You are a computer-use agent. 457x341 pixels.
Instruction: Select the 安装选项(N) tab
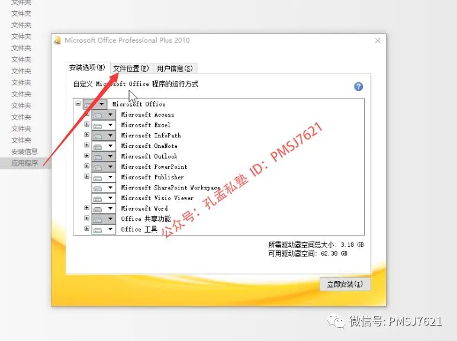pyautogui.click(x=87, y=67)
